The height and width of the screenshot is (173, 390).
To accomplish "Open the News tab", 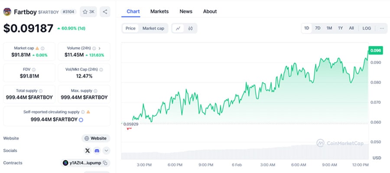I will click(x=186, y=11).
